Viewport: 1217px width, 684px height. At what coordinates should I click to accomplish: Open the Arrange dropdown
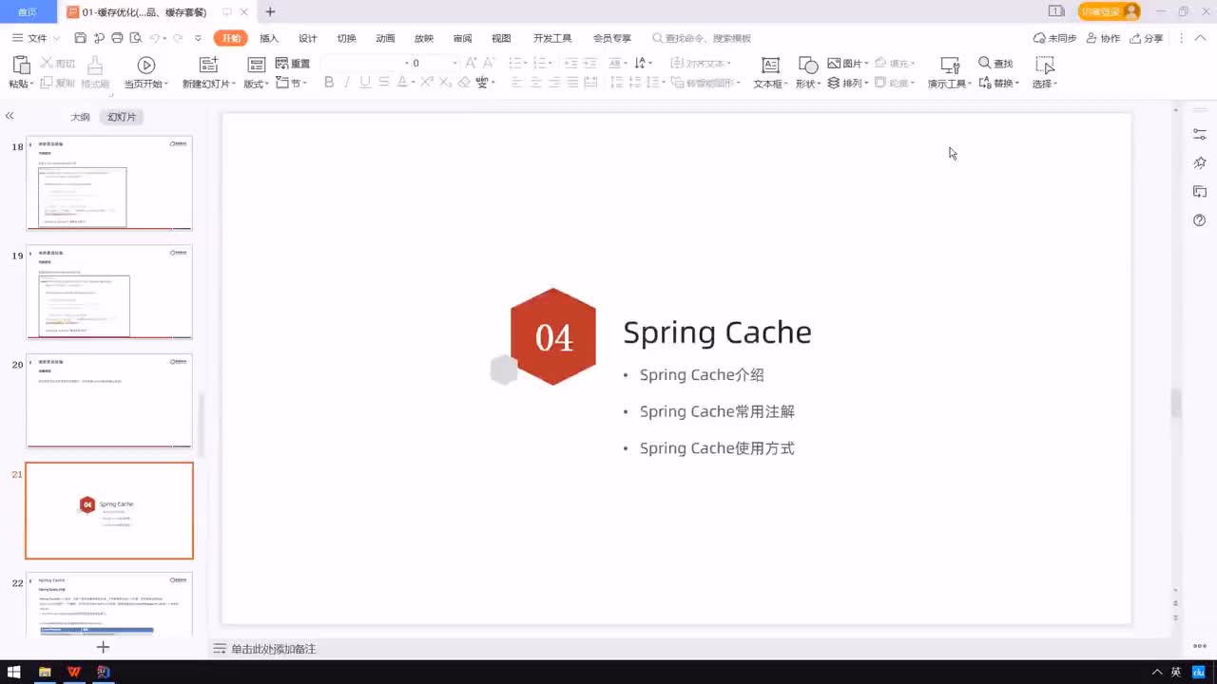click(848, 84)
